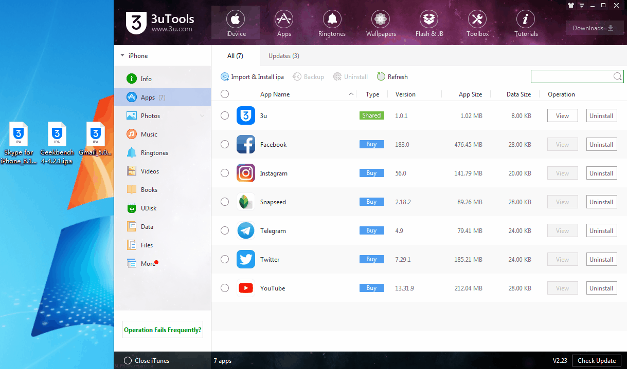Click the Instagram app icon
This screenshot has height=369, width=627.
246,173
